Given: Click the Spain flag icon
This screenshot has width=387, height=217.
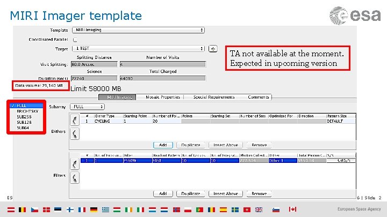Looking at the screenshot, I should point(223,209).
